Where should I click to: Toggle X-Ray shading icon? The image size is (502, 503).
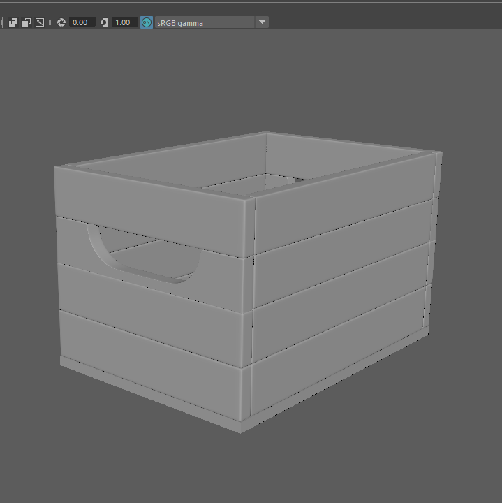13,22
